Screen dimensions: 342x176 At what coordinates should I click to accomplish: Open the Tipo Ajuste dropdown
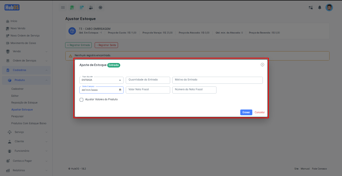coord(101,80)
